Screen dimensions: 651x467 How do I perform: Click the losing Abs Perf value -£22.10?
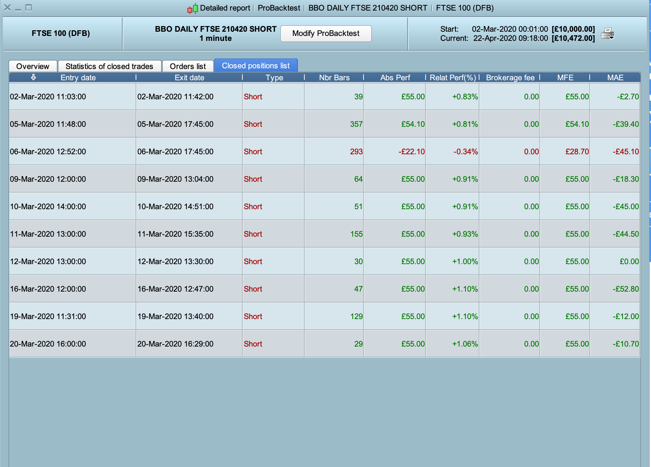click(411, 151)
